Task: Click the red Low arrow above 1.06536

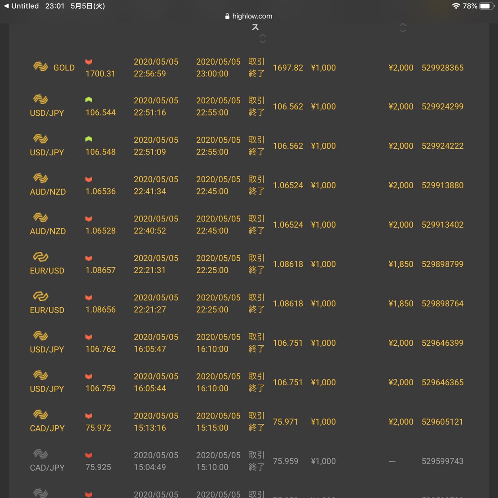Action: 88,180
